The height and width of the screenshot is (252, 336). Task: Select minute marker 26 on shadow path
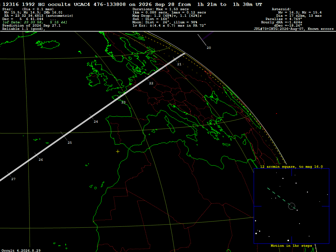pos(41,160)
